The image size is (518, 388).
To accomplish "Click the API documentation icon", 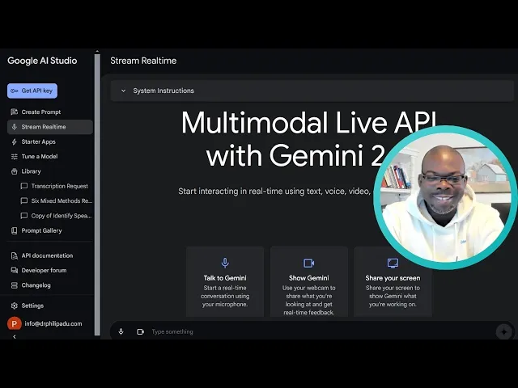I will click(15, 255).
